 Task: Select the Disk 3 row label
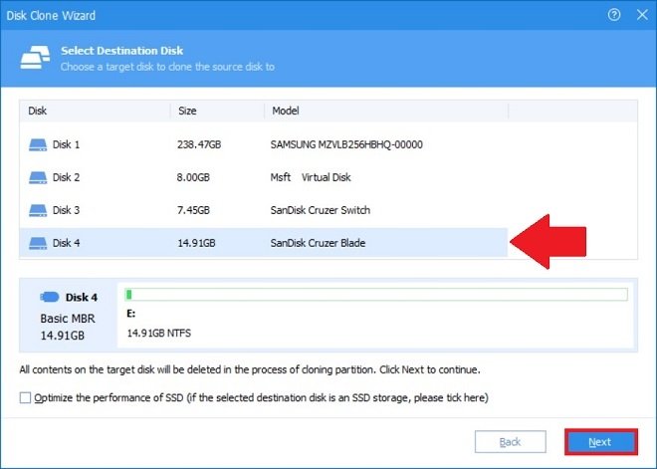click(66, 210)
